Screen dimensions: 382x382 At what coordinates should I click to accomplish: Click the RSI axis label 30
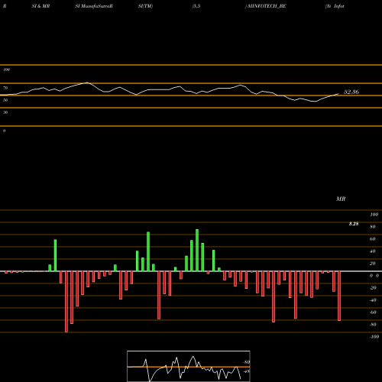[5, 112]
